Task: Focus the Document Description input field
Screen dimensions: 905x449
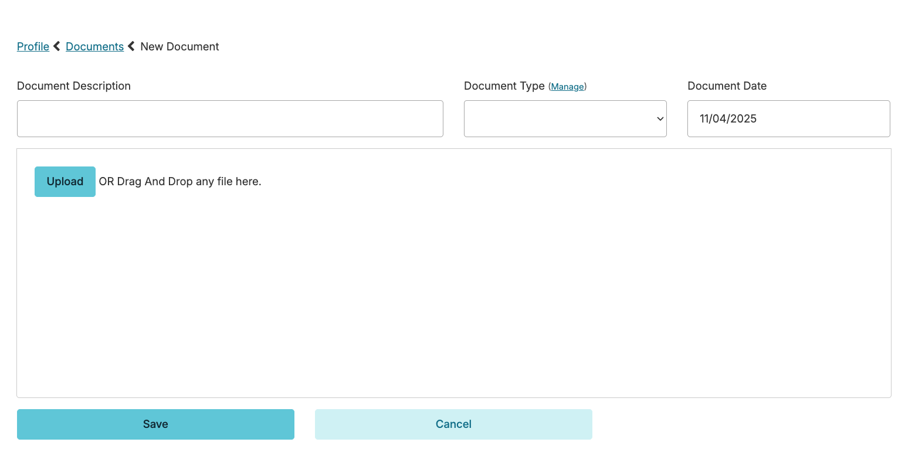Action: (230, 118)
